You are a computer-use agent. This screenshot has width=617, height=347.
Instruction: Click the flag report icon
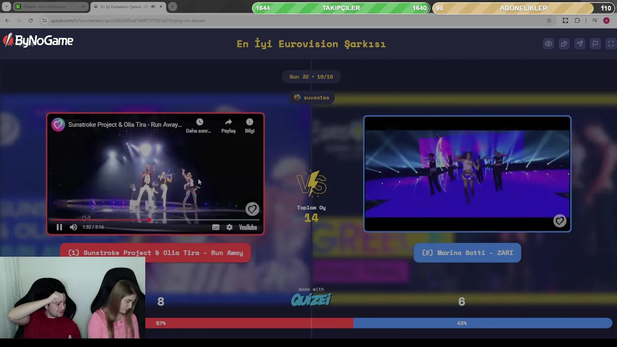pyautogui.click(x=595, y=44)
